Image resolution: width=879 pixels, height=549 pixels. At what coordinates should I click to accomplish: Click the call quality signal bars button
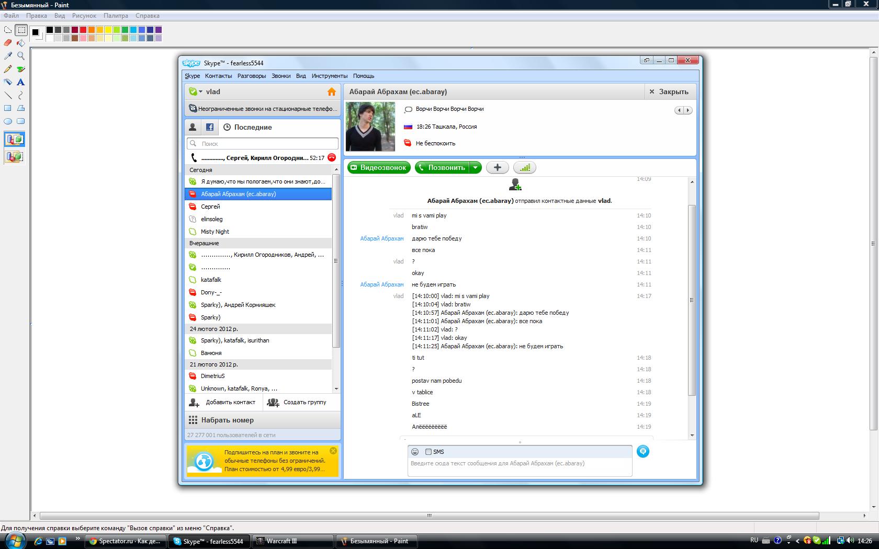(525, 167)
